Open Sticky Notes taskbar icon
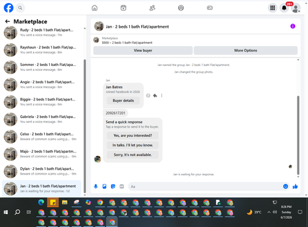This screenshot has height=227, width=308. click(x=53, y=202)
